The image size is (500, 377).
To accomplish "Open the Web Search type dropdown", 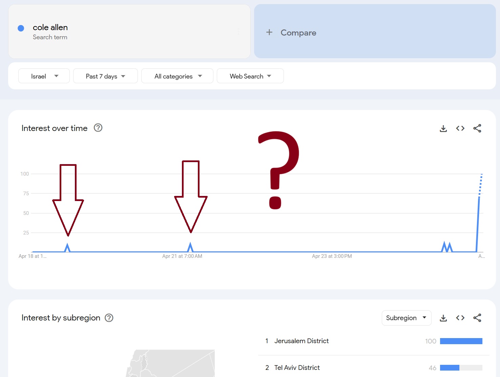I will (x=250, y=76).
